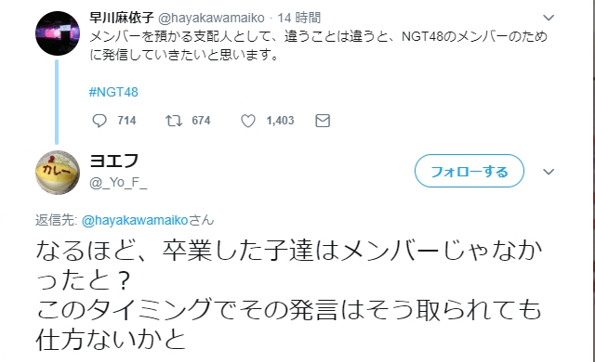Like the tweet with the heart icon
The height and width of the screenshot is (362, 595).
(x=248, y=121)
